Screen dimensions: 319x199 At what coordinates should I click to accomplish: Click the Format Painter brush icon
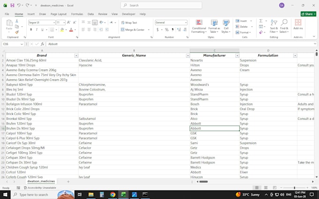17,32
